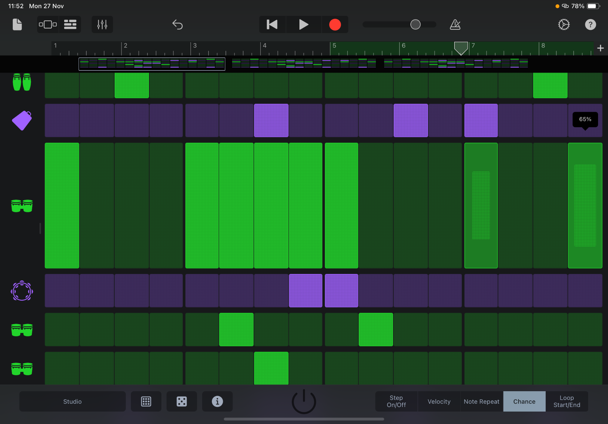608x424 pixels.
Task: Tap the 65% chance tooltip
Action: [x=585, y=119]
